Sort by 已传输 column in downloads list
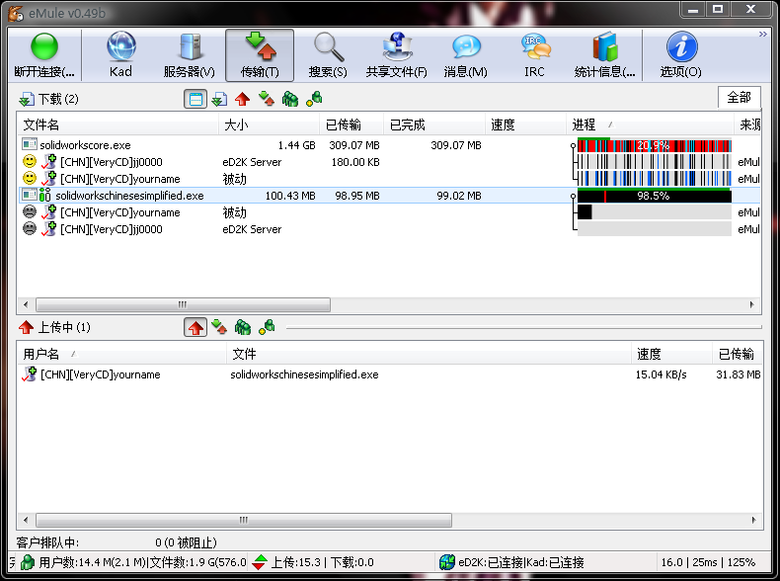 [x=351, y=124]
